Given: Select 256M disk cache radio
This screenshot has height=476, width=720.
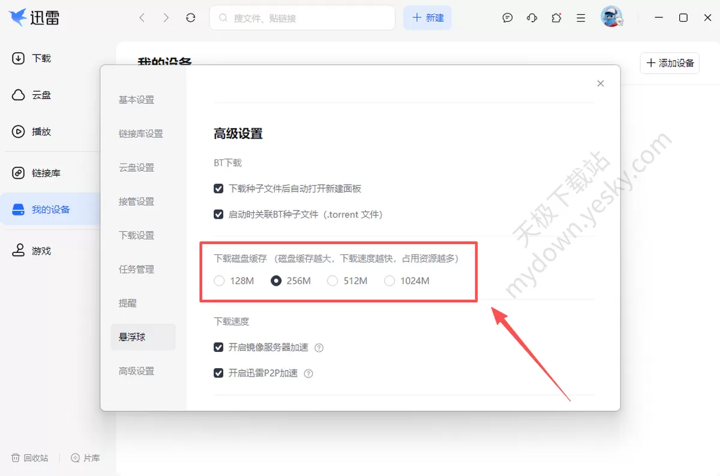Looking at the screenshot, I should pyautogui.click(x=277, y=281).
